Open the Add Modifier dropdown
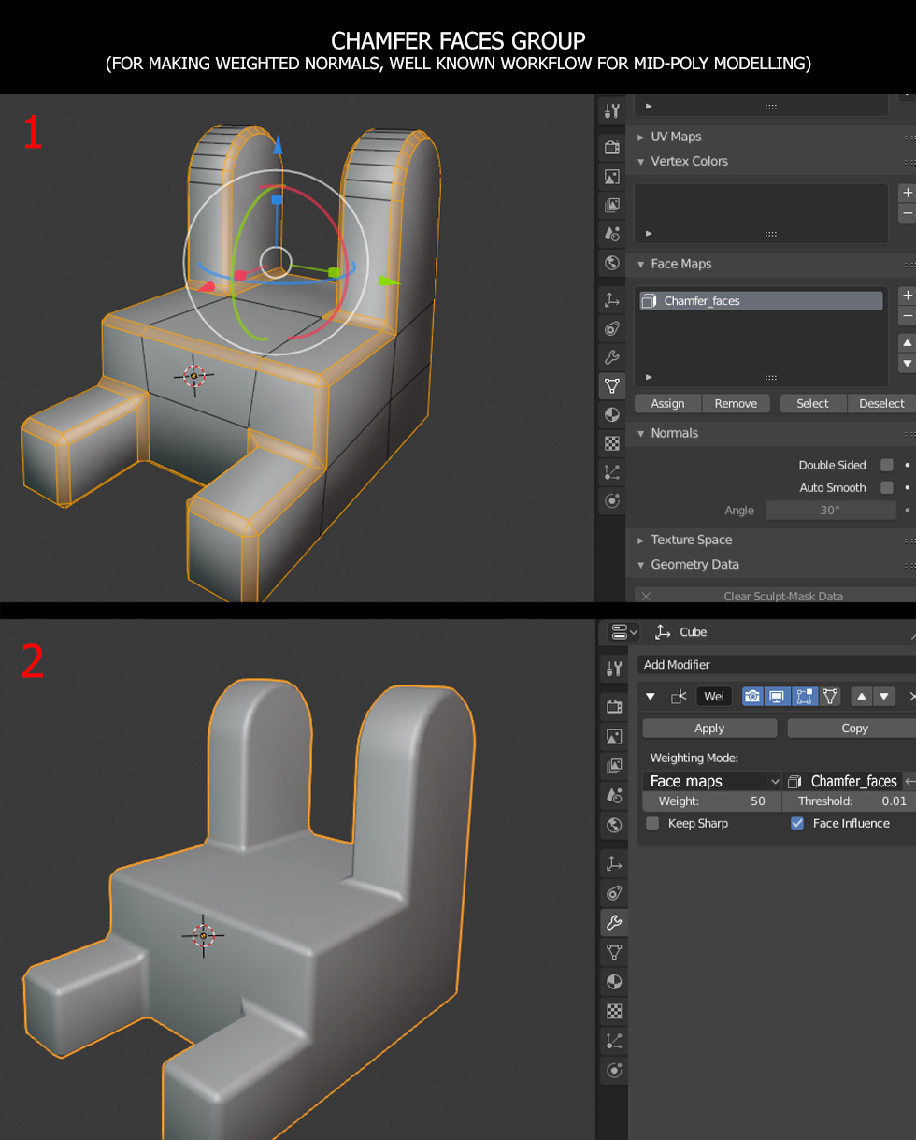This screenshot has height=1140, width=916. point(777,665)
